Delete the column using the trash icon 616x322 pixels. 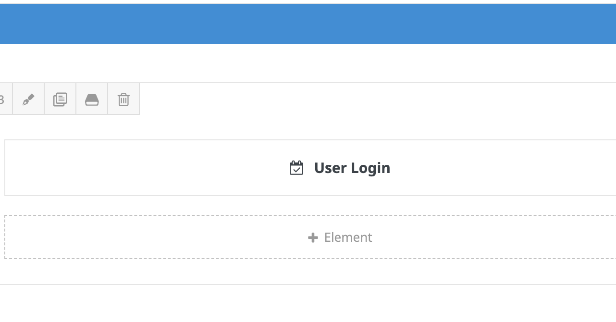[x=123, y=99]
